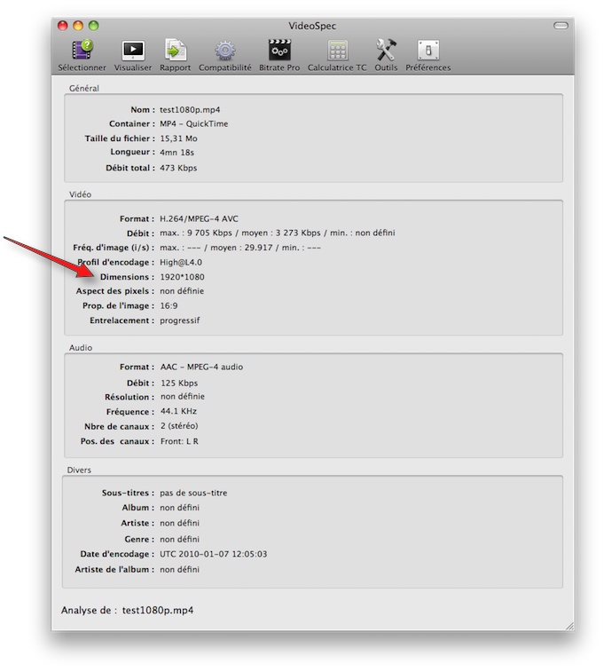Open Préférences from the toolbar

coord(428,51)
